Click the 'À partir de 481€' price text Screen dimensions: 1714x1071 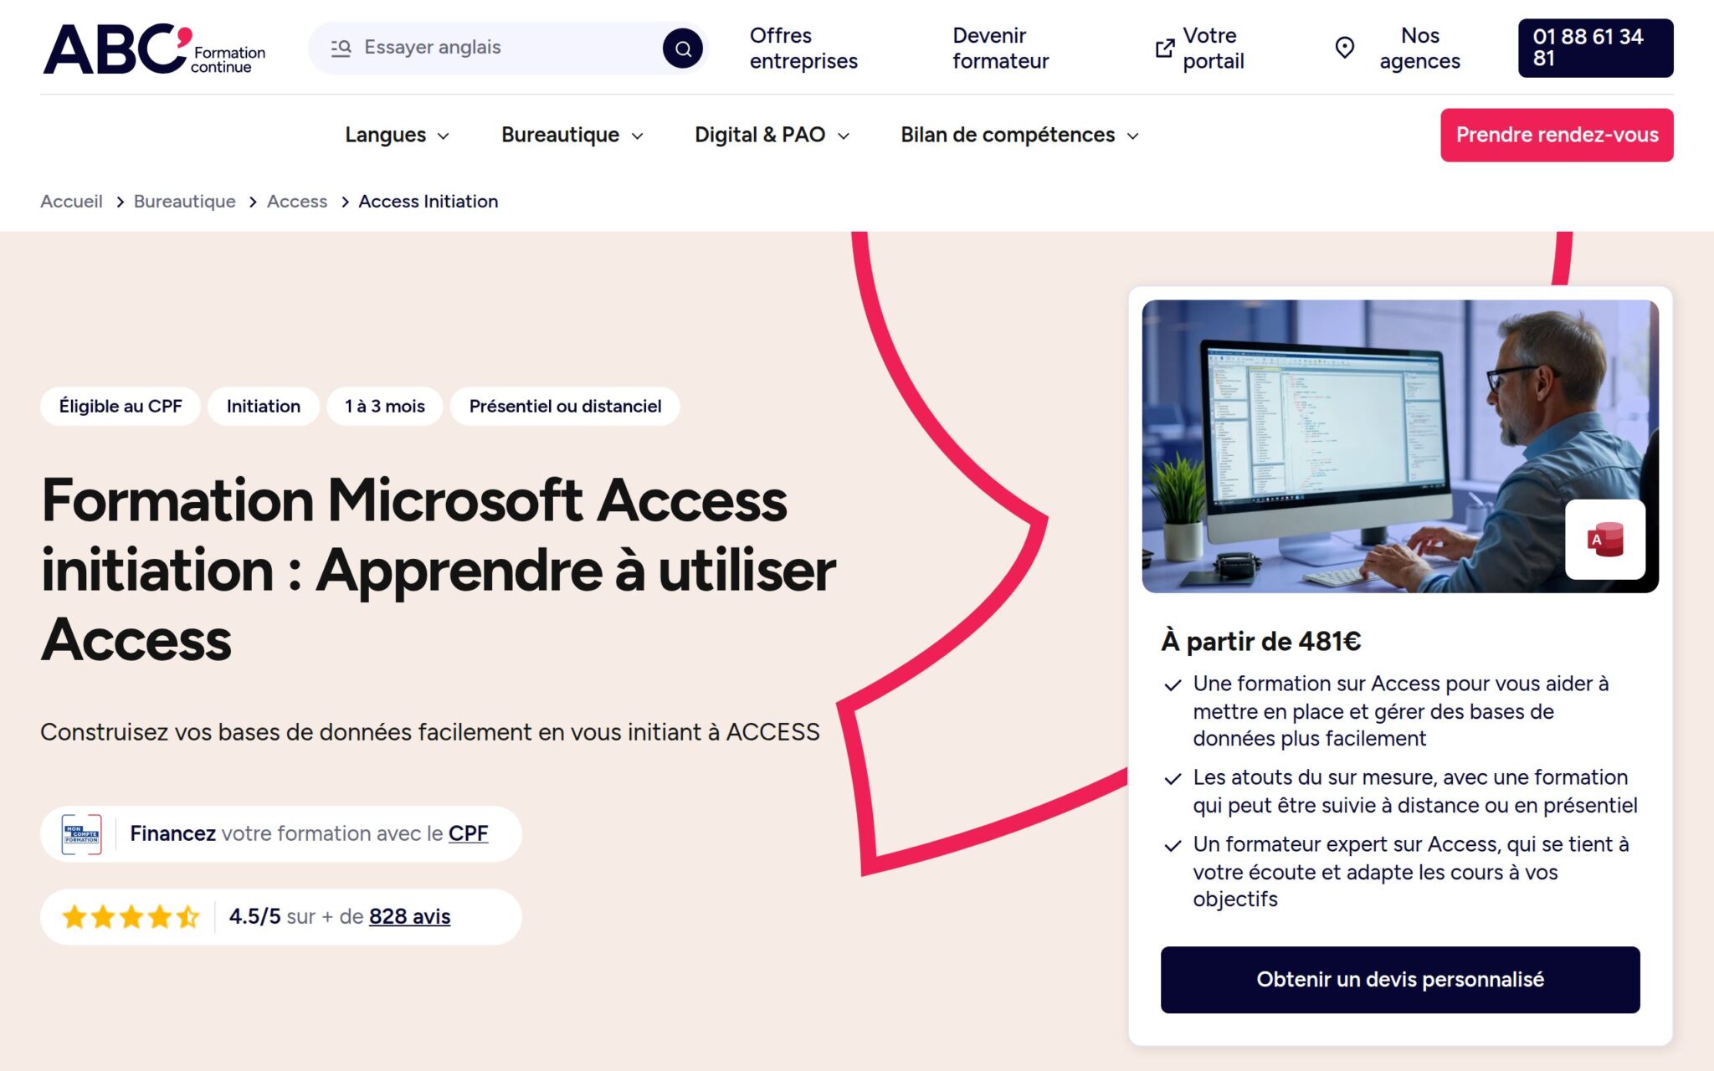pyautogui.click(x=1260, y=642)
